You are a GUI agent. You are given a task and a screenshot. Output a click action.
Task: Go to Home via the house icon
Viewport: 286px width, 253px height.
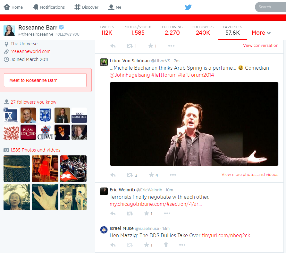coord(7,7)
